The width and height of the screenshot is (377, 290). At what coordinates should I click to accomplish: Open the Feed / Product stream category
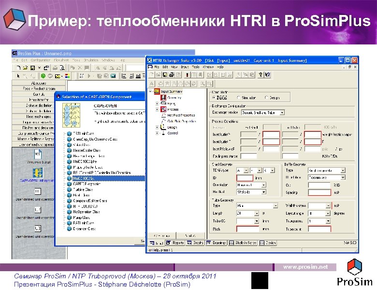tap(39, 88)
